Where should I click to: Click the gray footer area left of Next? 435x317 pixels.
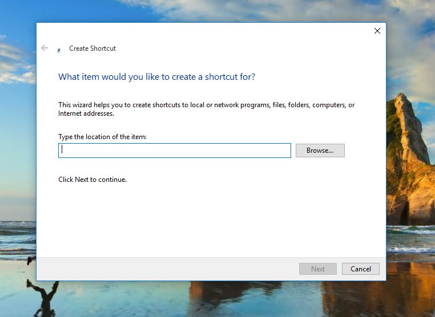coord(166,269)
